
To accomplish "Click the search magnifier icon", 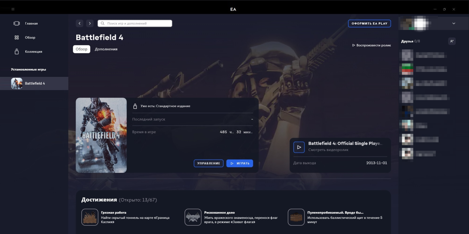I will tap(102, 23).
